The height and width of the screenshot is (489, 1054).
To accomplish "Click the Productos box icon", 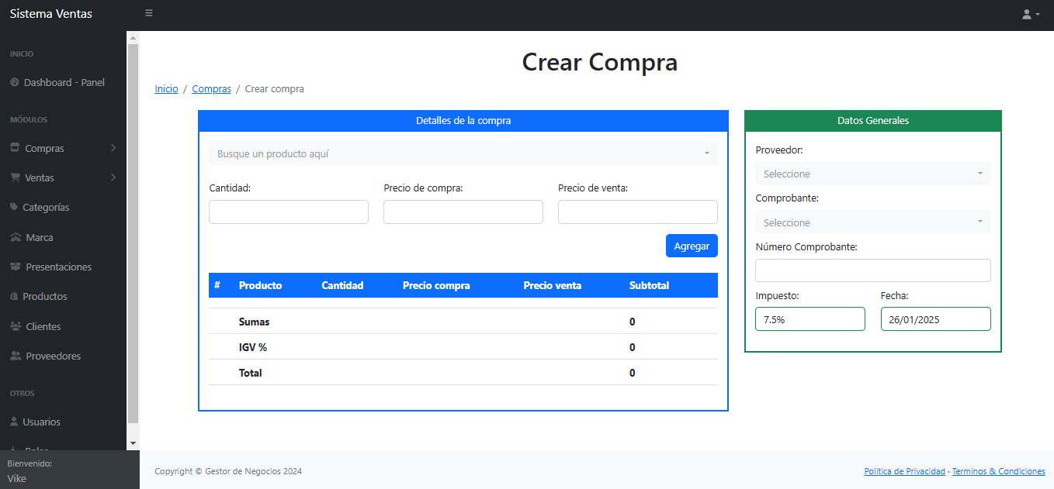I will click(12, 296).
